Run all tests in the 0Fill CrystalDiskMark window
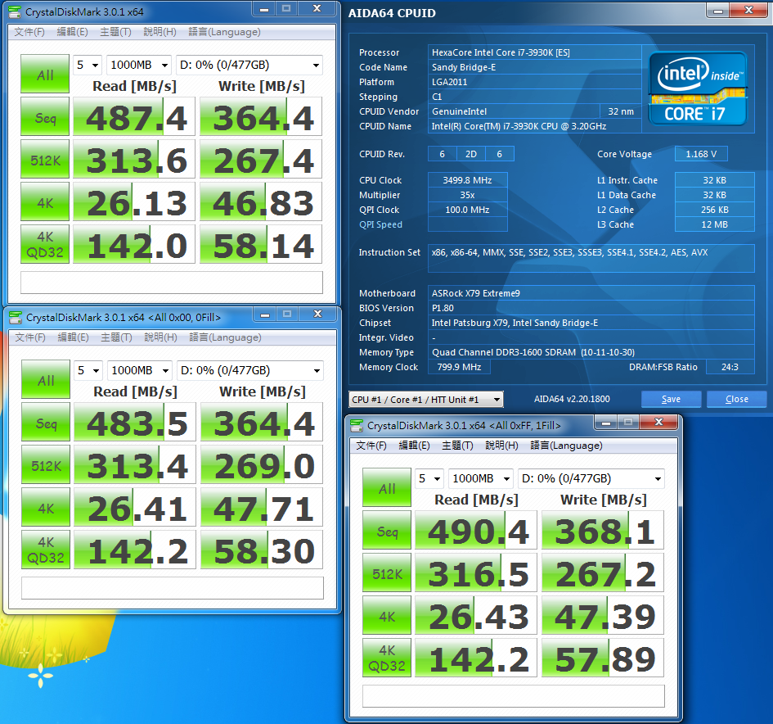This screenshot has height=724, width=773. click(46, 379)
